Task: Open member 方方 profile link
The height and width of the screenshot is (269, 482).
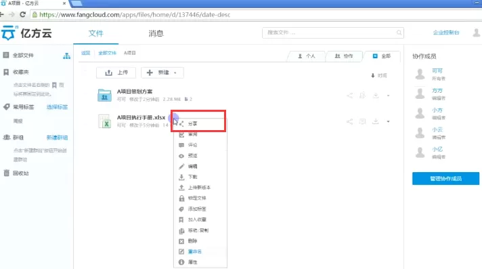Action: (x=437, y=91)
